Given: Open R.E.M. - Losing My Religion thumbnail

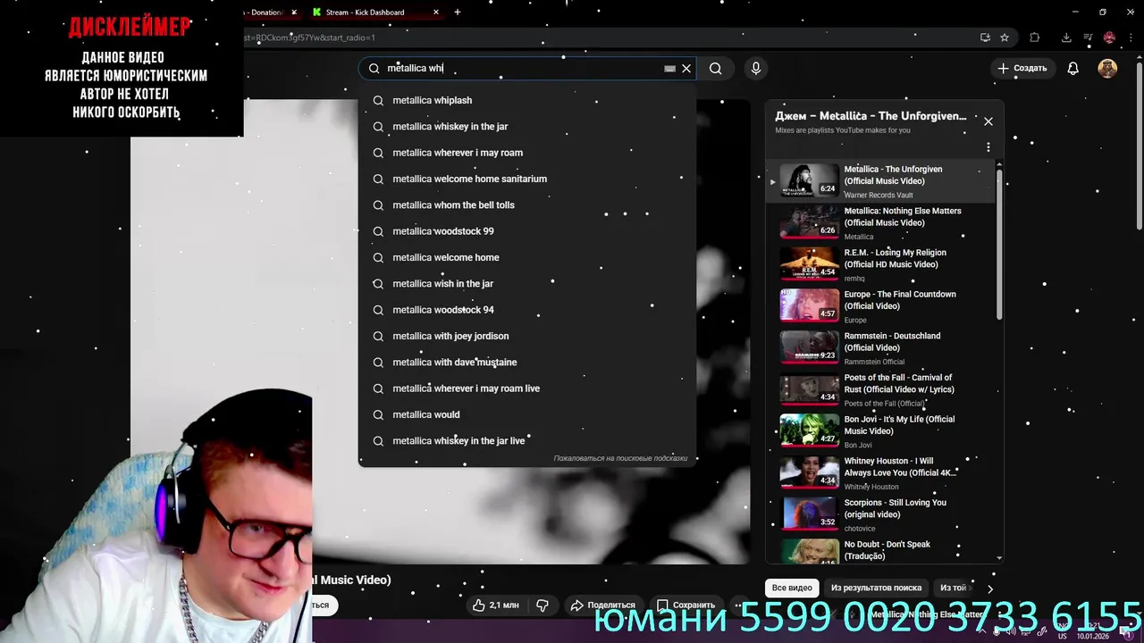Looking at the screenshot, I should click(809, 263).
